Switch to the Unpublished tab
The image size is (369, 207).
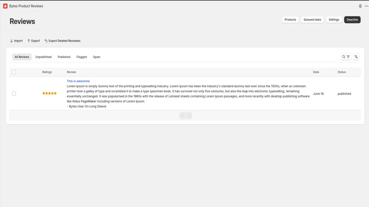click(43, 57)
